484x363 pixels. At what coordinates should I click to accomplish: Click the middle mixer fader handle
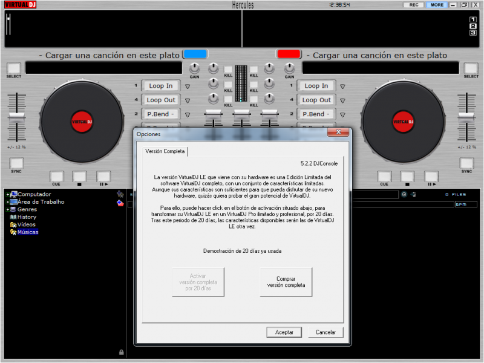[x=241, y=113]
